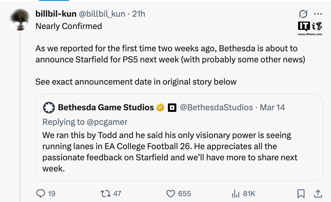Click the ITHome watermark logo
The image size is (331, 202).
(x=310, y=28)
